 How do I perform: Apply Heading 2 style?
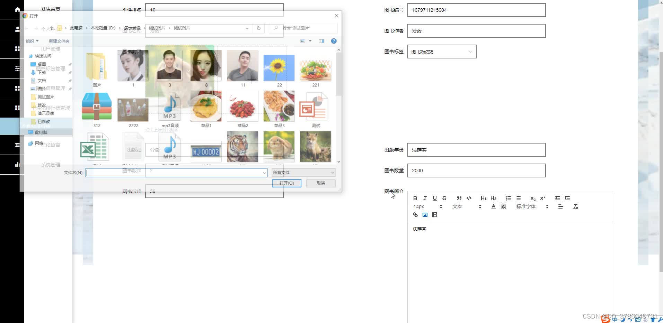[494, 198]
